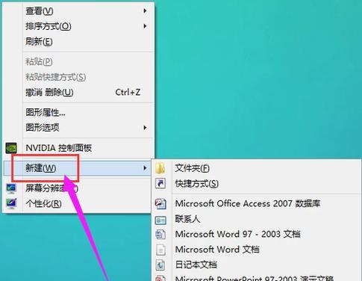The image size is (362, 281).
Task: Choose 撤消 删除(U) entry
Action: click(x=78, y=93)
